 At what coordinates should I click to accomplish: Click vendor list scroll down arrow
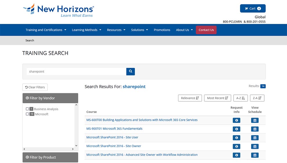(x=76, y=145)
